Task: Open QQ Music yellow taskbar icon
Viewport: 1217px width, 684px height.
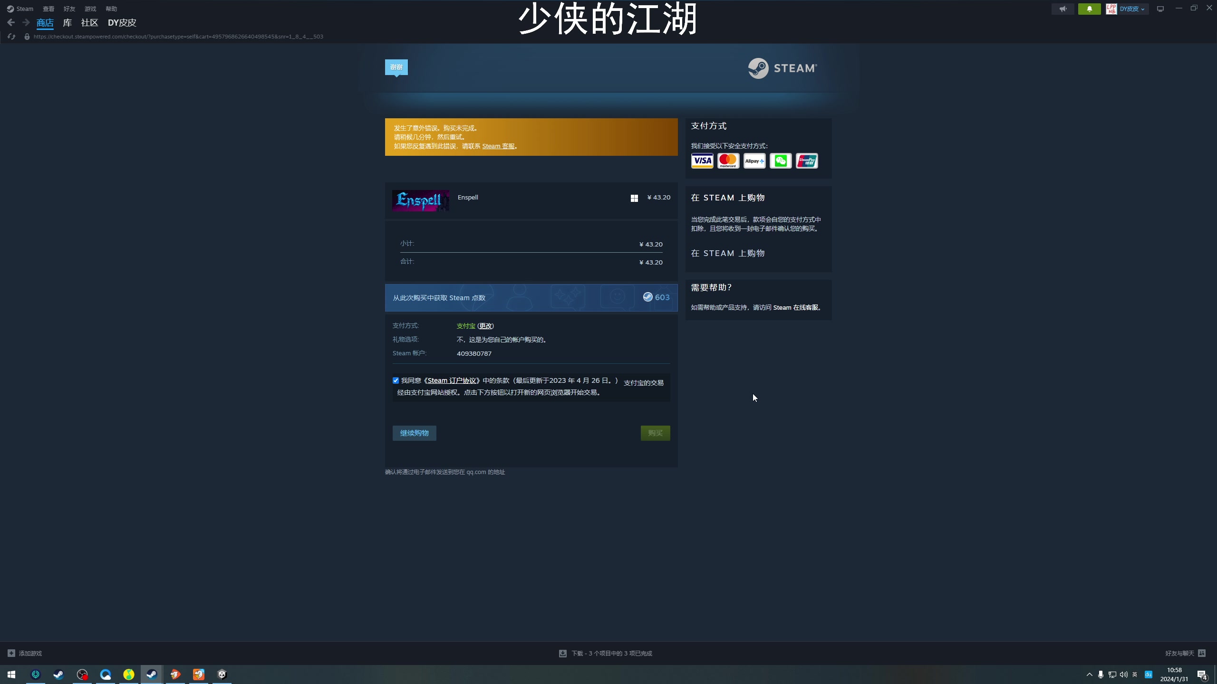Action: coord(129,674)
